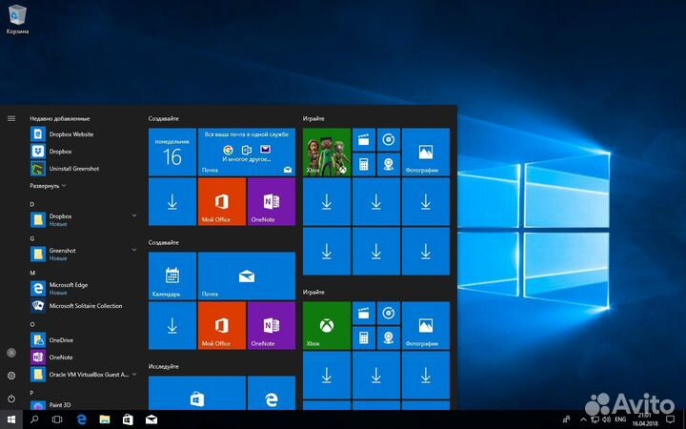Show hidden tray icons chevron
Viewport: 686px width, 429px height.
point(583,419)
